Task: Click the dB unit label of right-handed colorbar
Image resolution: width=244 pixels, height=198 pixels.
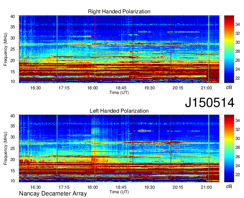Action: (229, 88)
